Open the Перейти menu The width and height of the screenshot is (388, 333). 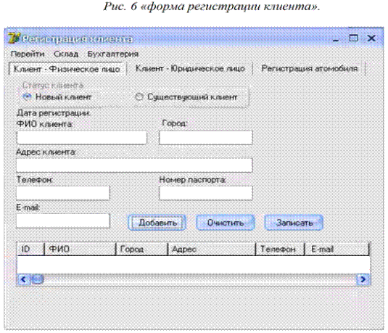click(28, 54)
